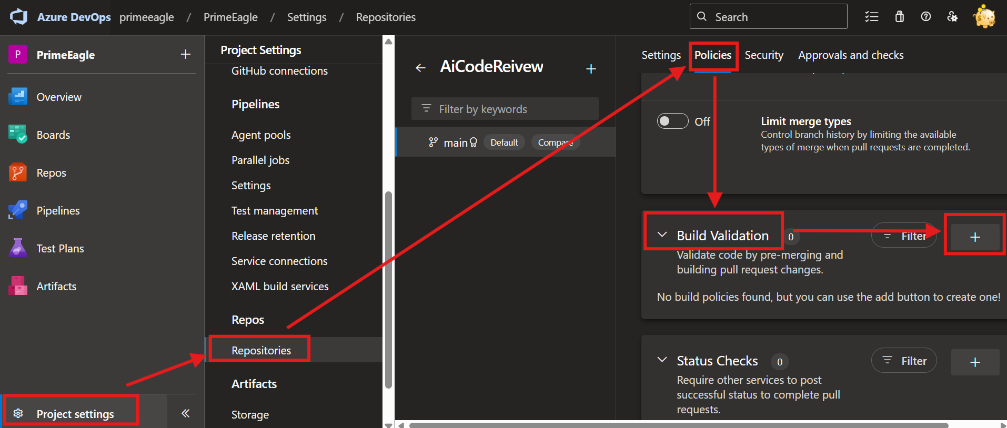Click the plus icon next to AiCodeReivew
The height and width of the screenshot is (428, 1007).
click(591, 69)
